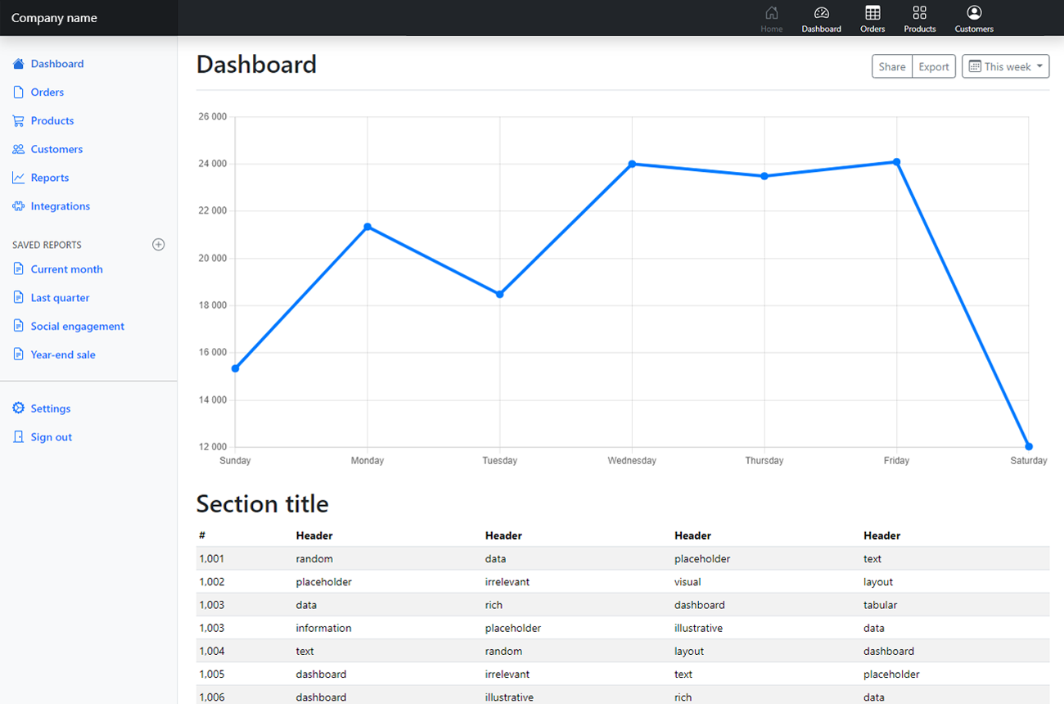Image resolution: width=1064 pixels, height=704 pixels.
Task: Click Sign out in the sidebar
Action: pyautogui.click(x=52, y=436)
